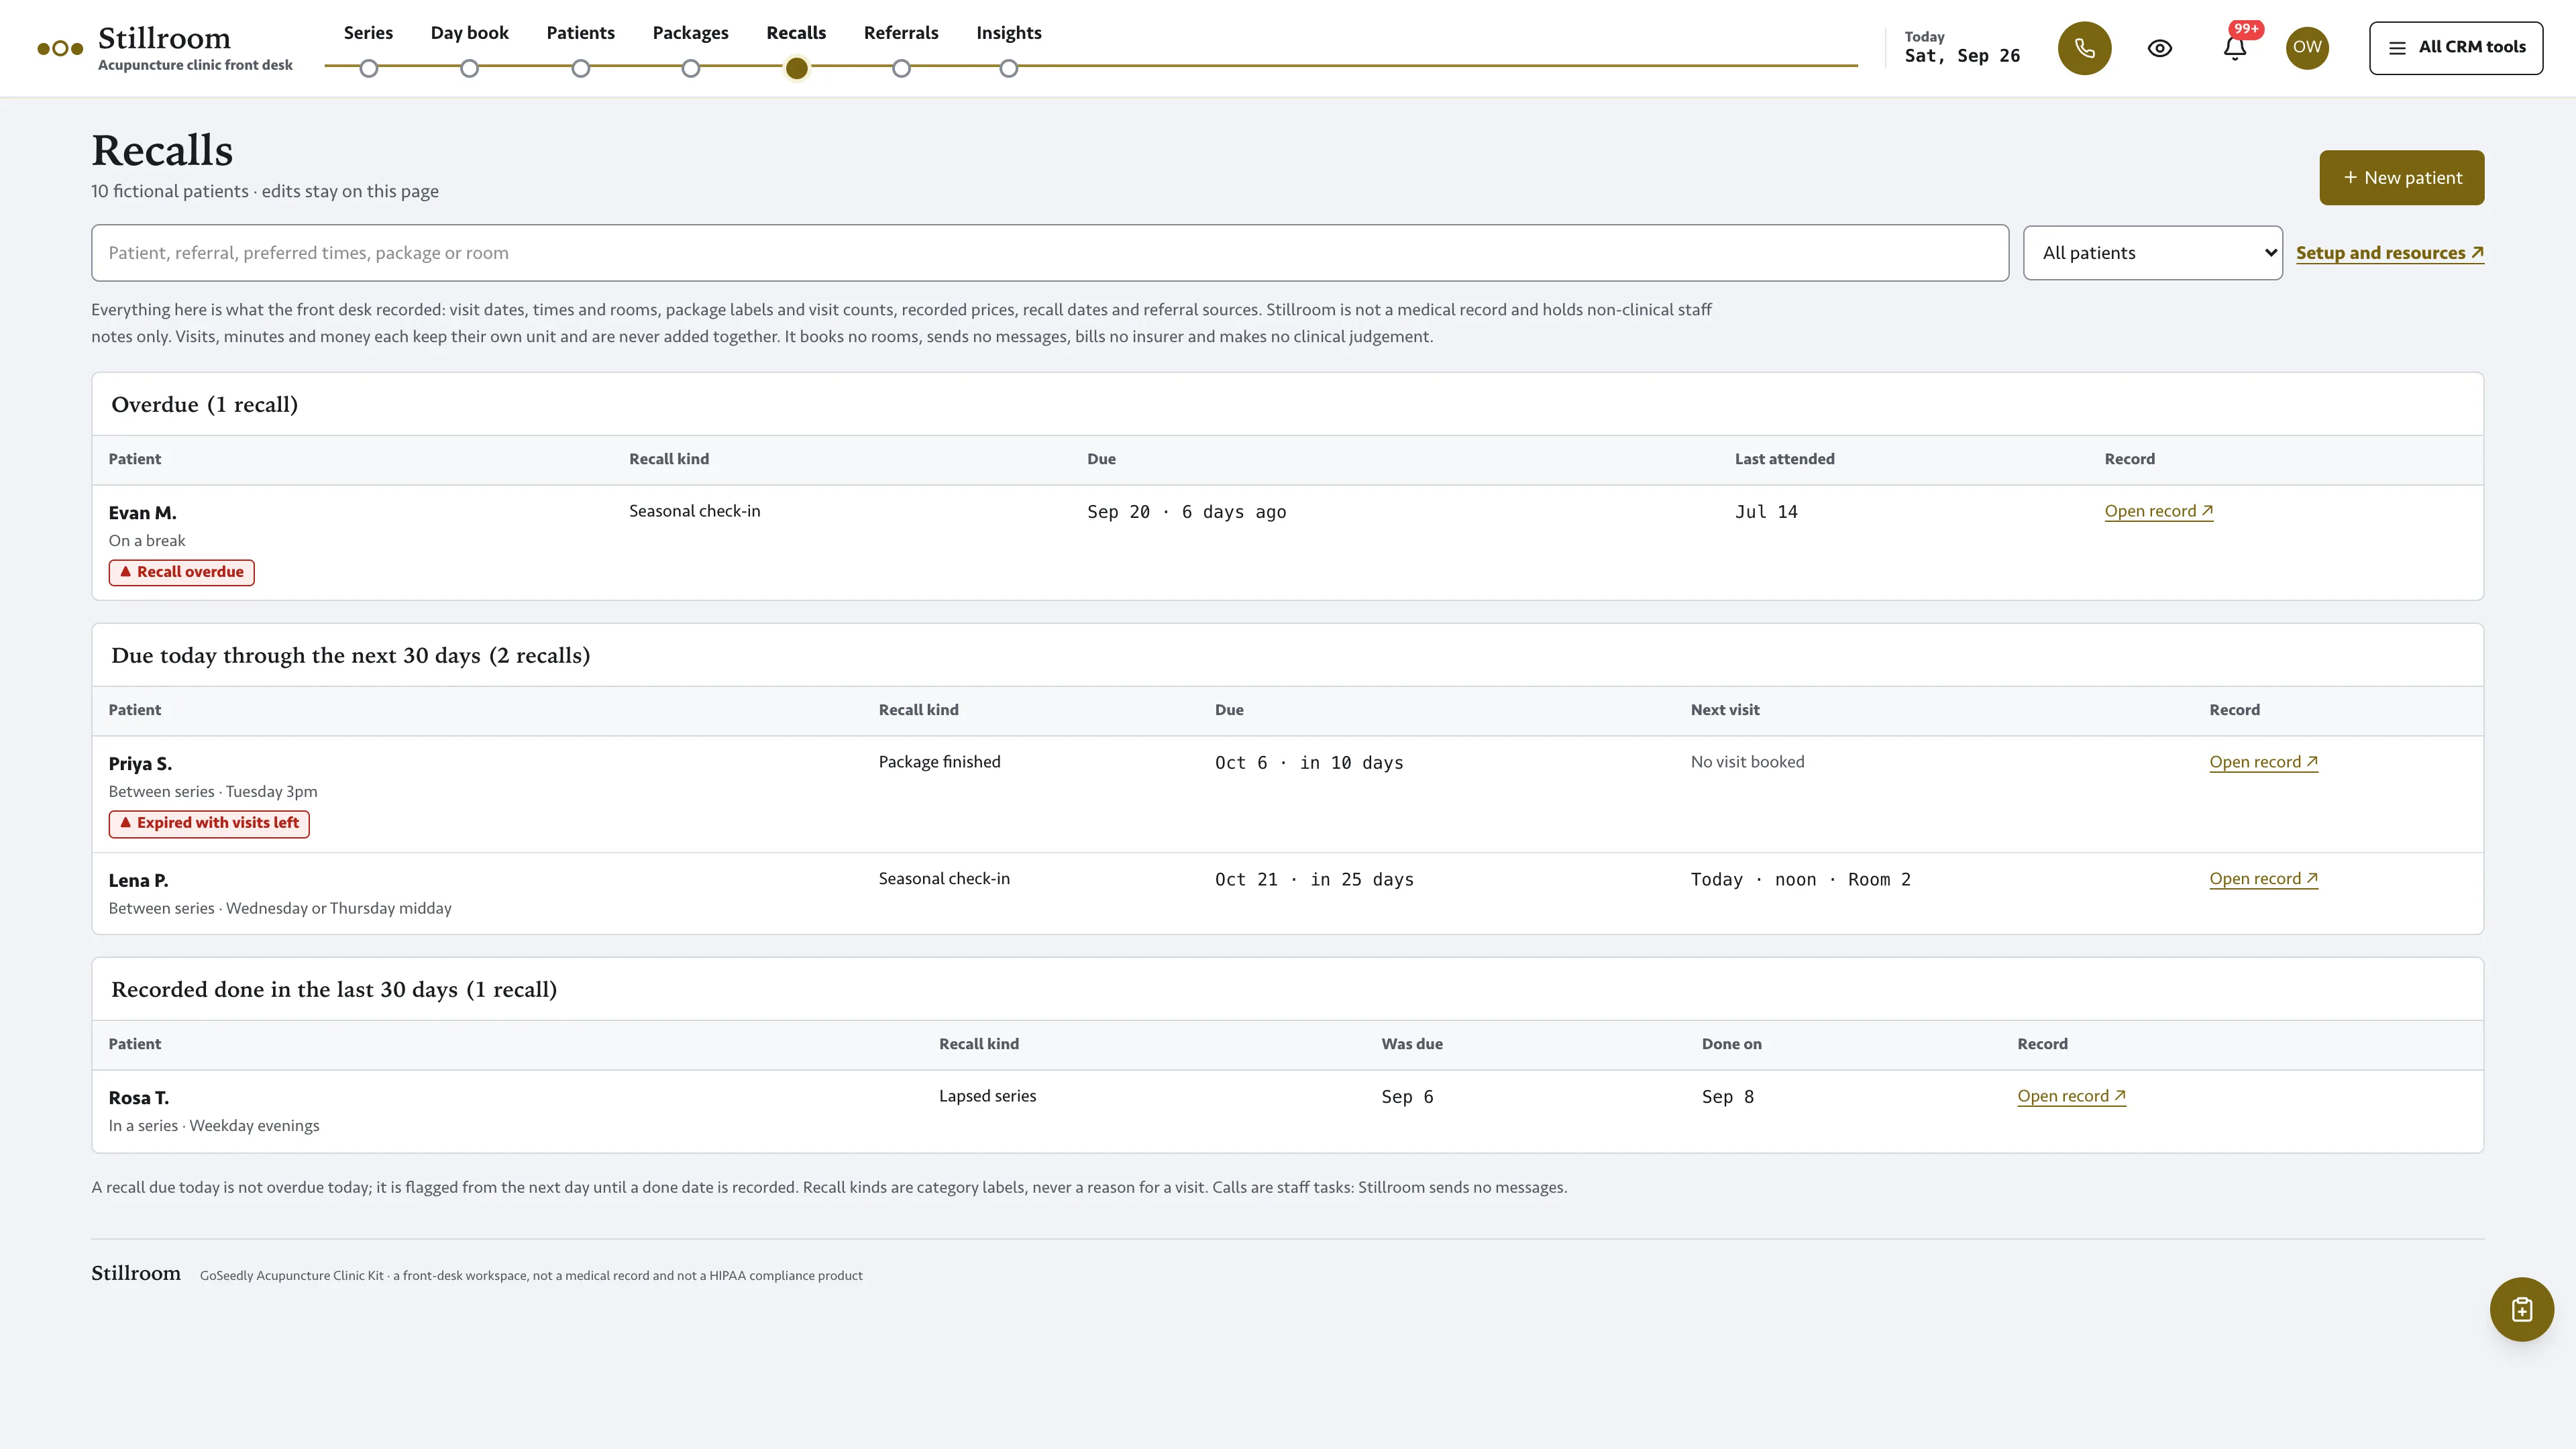Click the New patient button

2402,178
